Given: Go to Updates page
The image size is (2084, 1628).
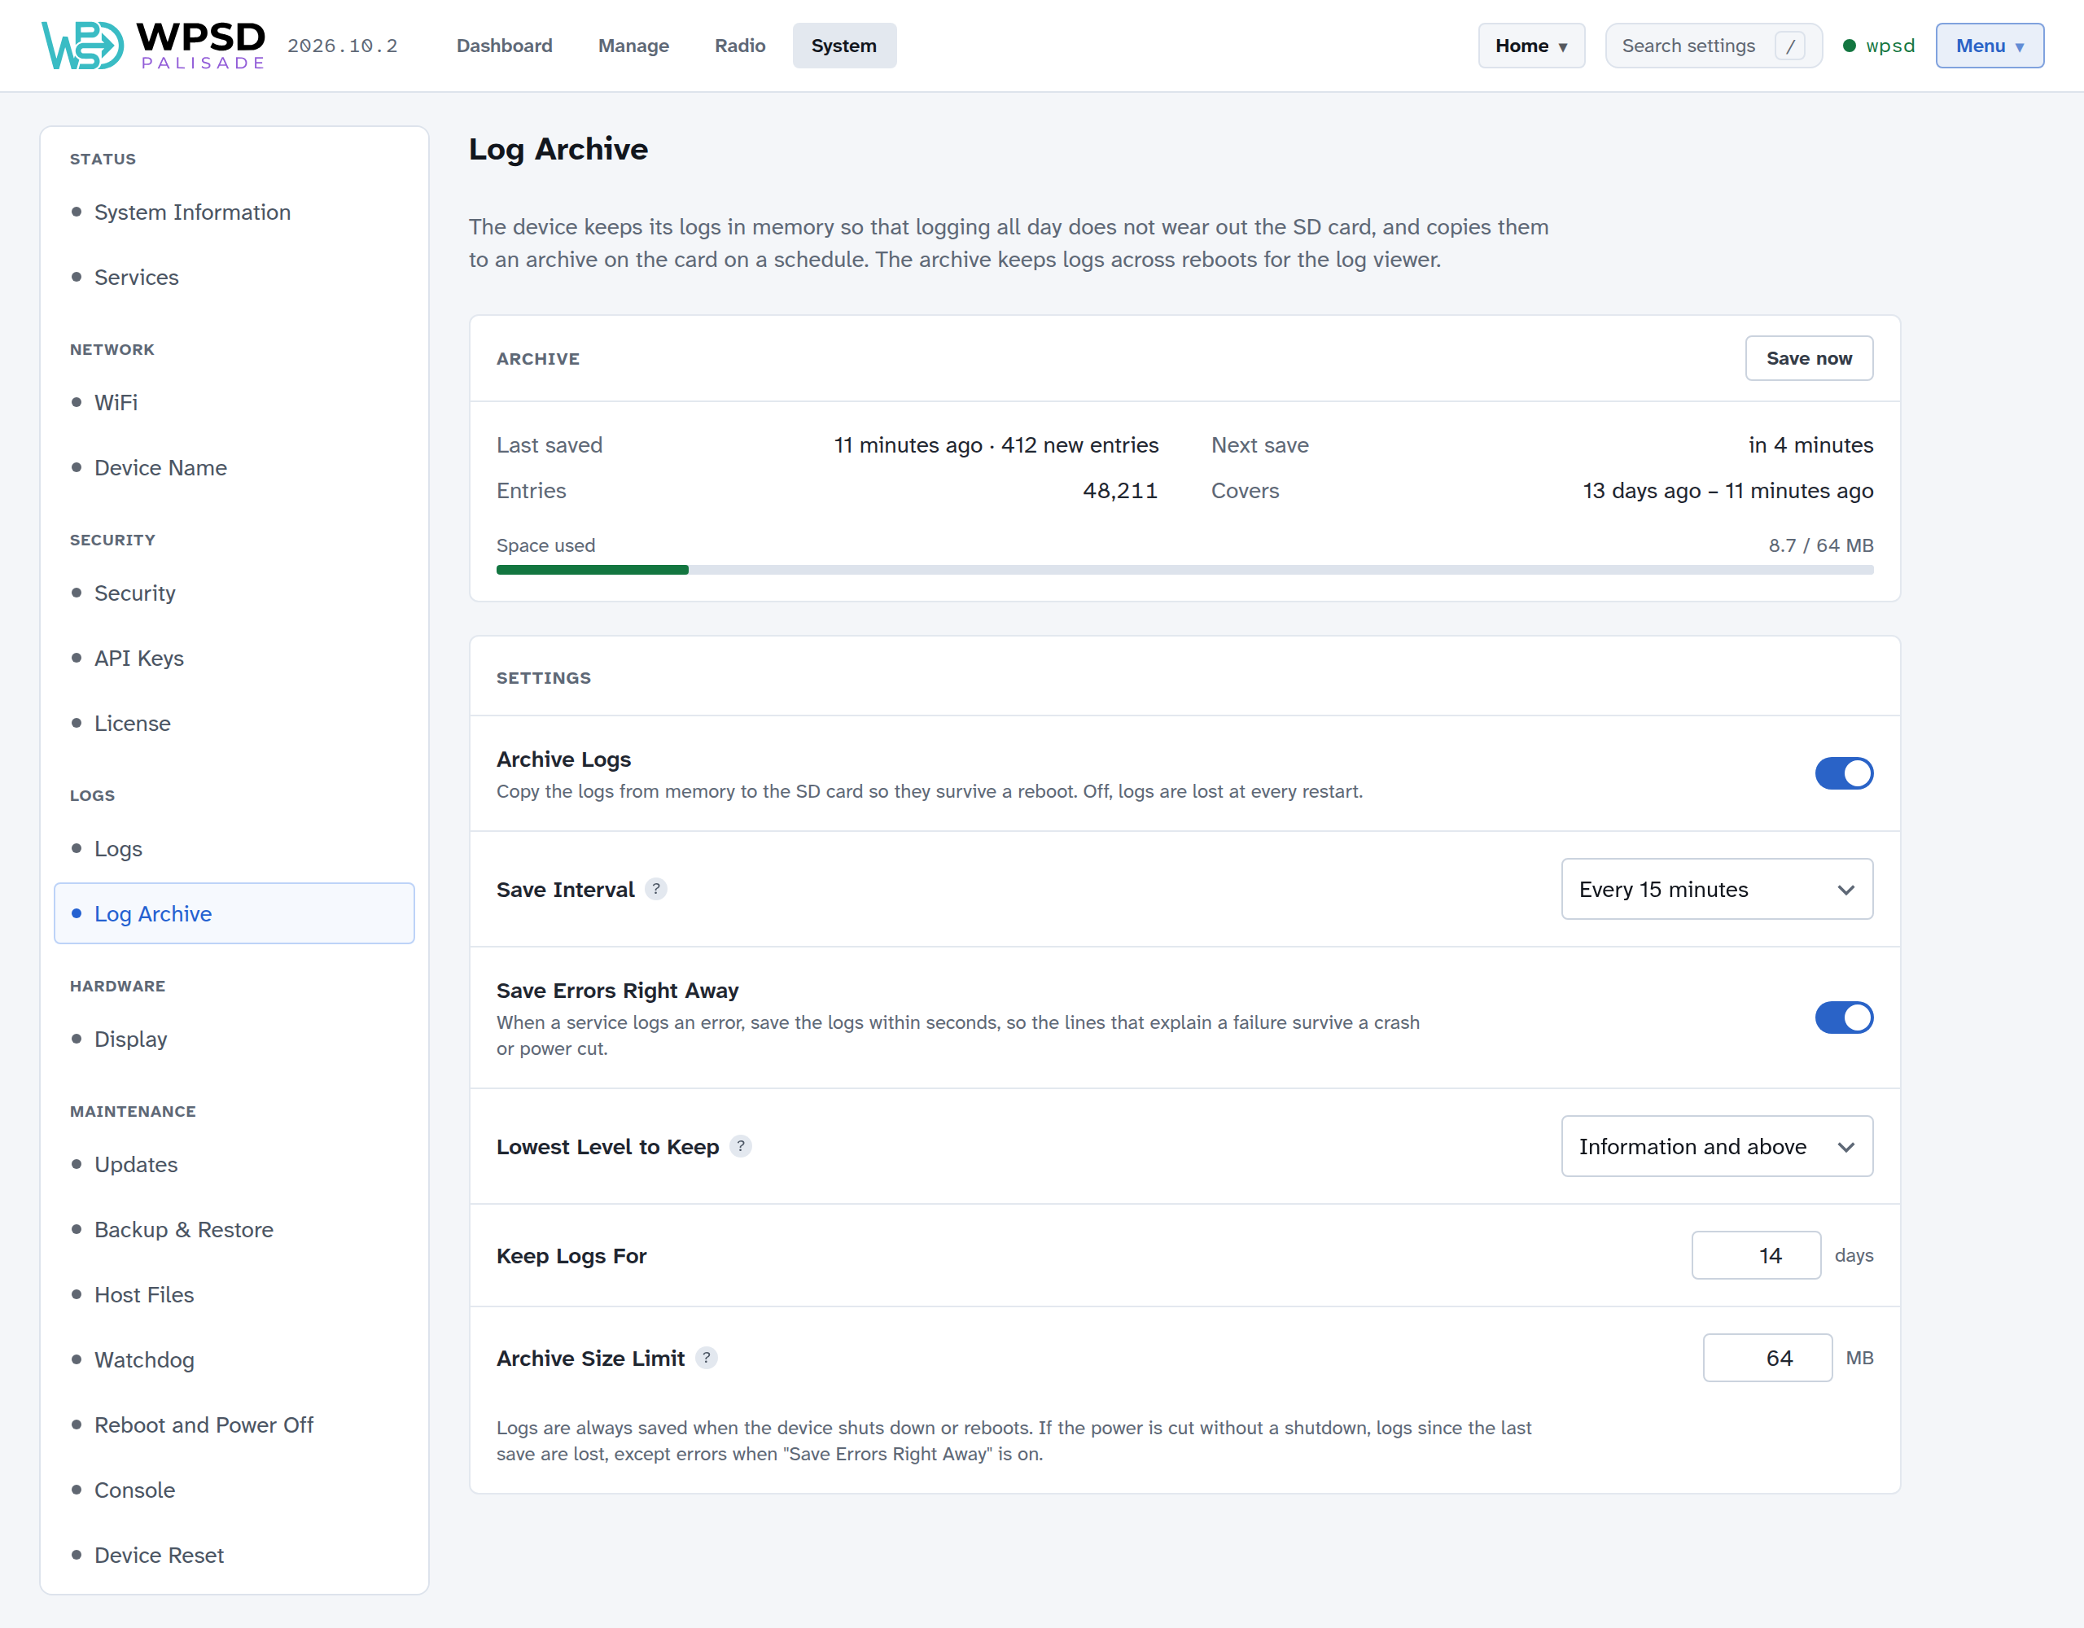Looking at the screenshot, I should click(x=234, y=1164).
